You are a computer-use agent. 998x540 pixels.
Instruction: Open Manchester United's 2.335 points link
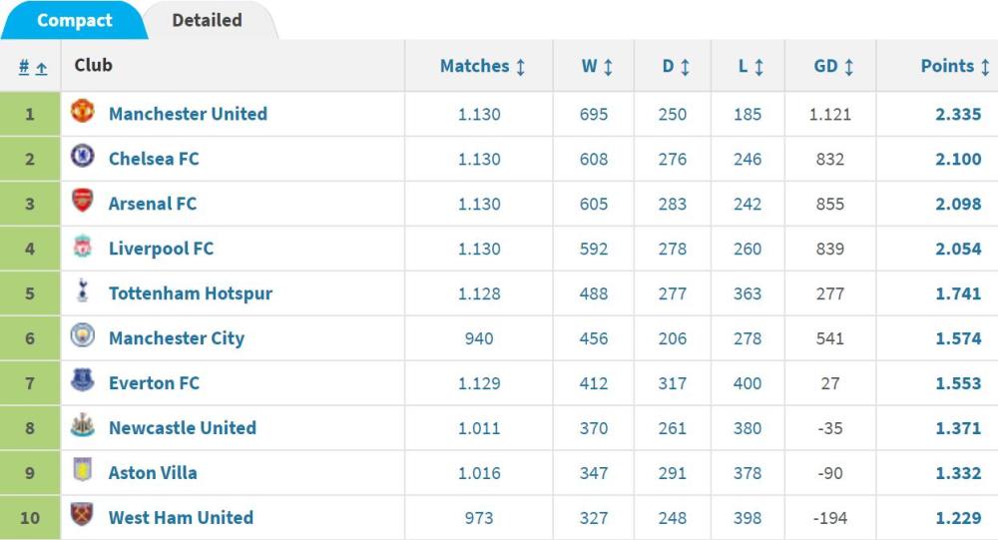pyautogui.click(x=958, y=114)
